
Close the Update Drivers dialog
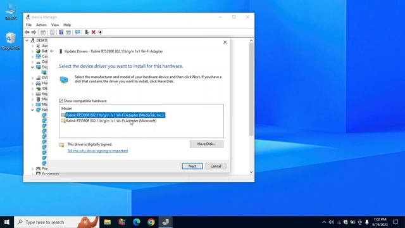(x=225, y=42)
